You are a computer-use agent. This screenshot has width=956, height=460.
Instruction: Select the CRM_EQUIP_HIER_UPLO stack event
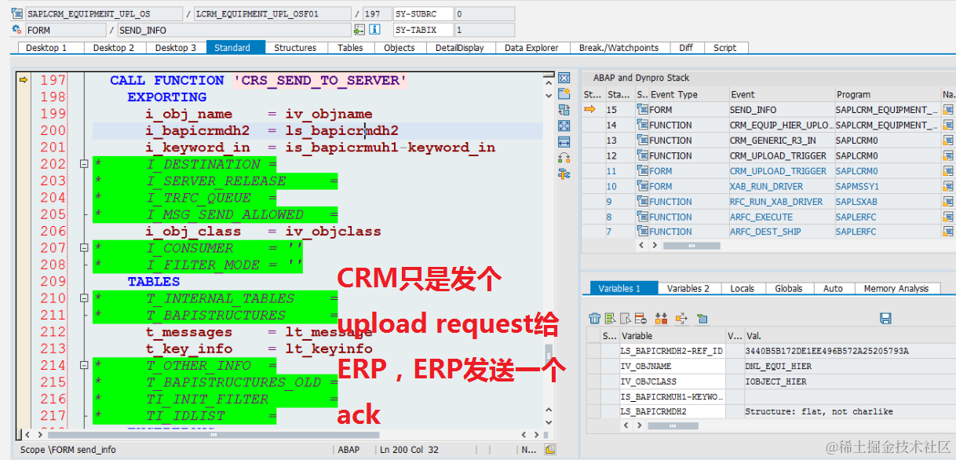(781, 125)
